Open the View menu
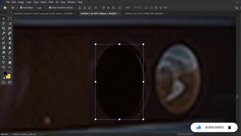 tap(63, 2)
